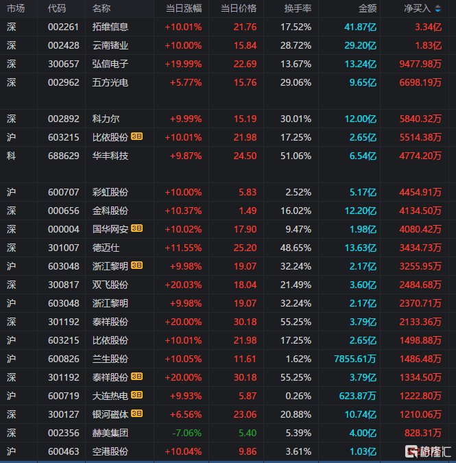
Task: Click amount 7855.61万
Action: click(355, 359)
